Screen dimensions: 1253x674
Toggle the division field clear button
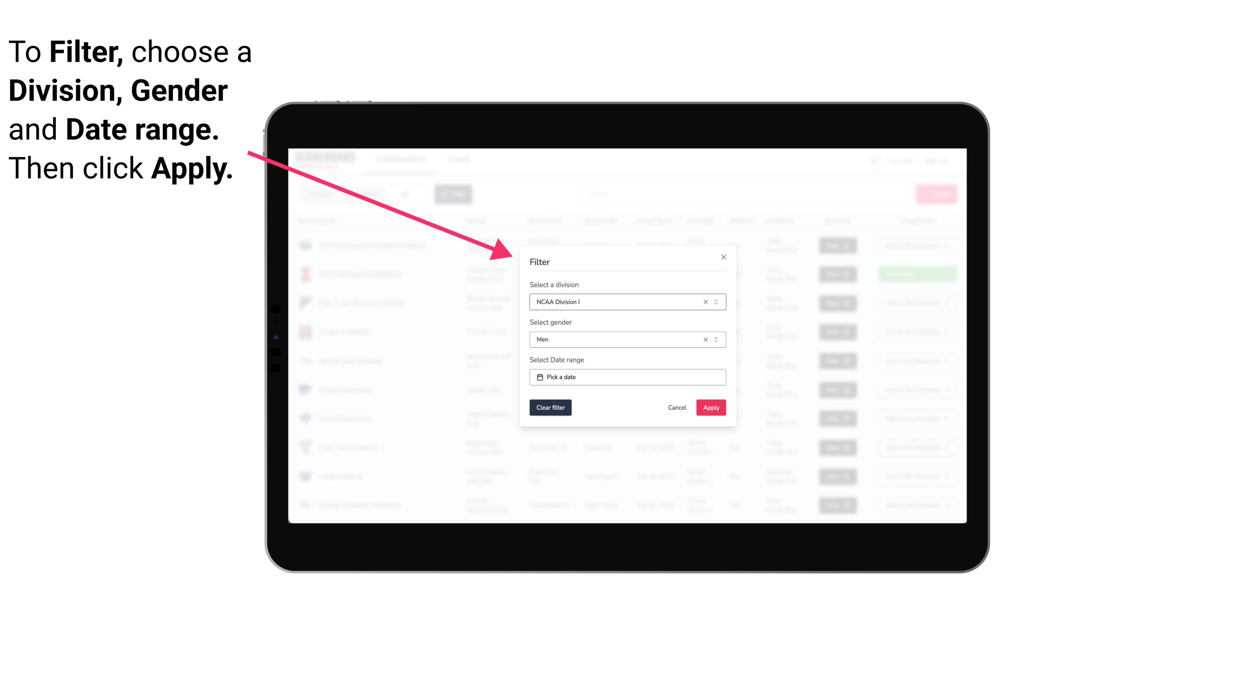705,301
